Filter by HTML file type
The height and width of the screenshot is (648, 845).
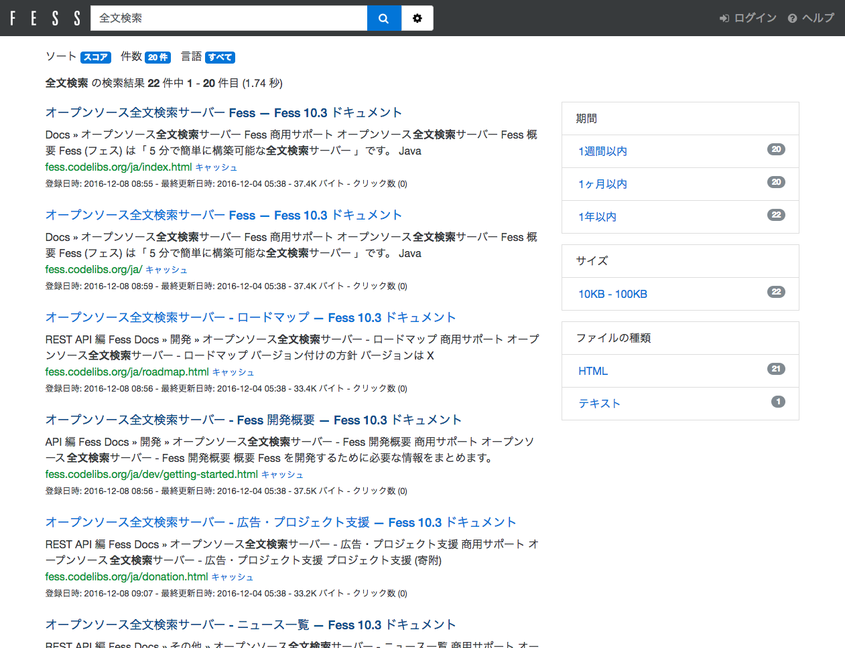click(593, 371)
